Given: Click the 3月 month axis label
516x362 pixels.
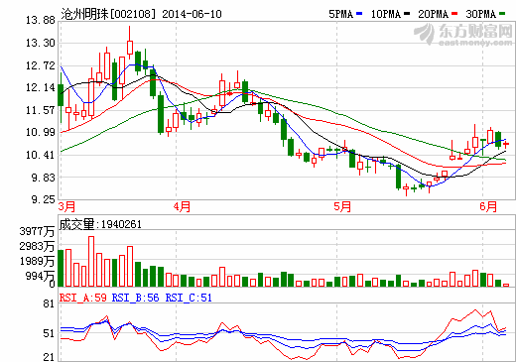Looking at the screenshot, I should 66,206.
